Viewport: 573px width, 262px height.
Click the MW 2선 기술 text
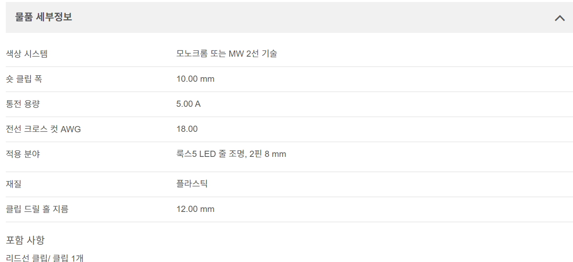pyautogui.click(x=253, y=53)
